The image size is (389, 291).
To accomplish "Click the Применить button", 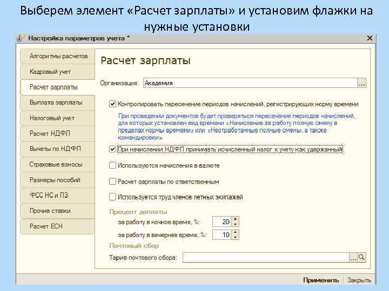I will click(321, 280).
